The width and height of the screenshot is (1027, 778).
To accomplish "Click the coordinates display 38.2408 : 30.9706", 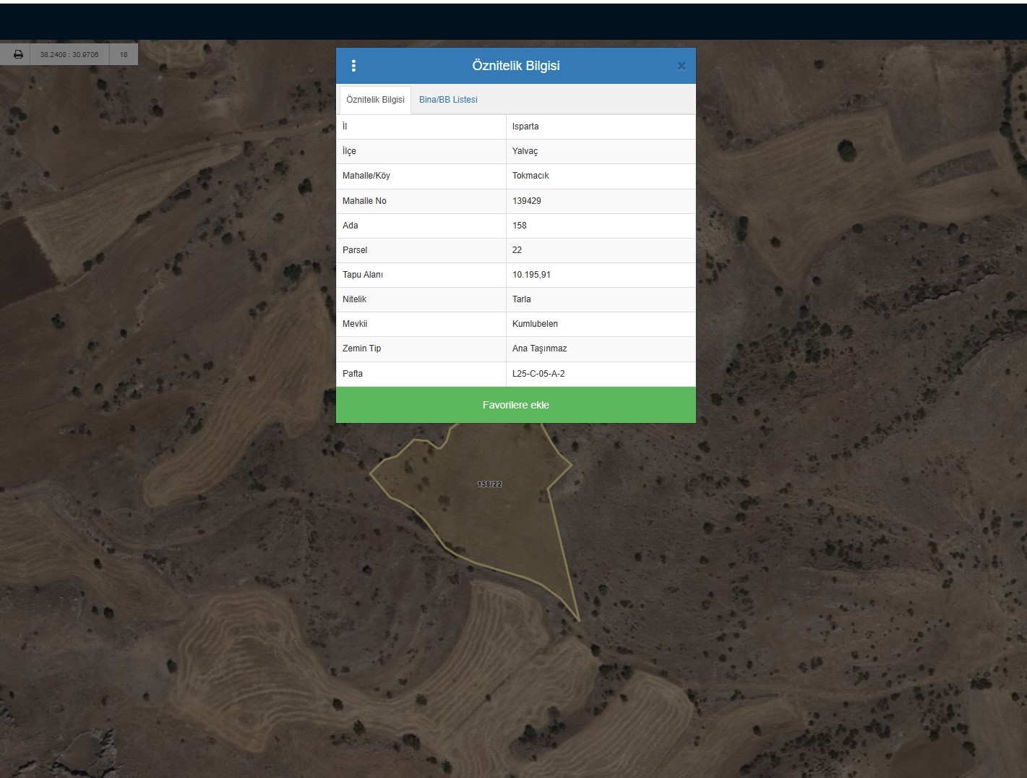I will point(69,54).
